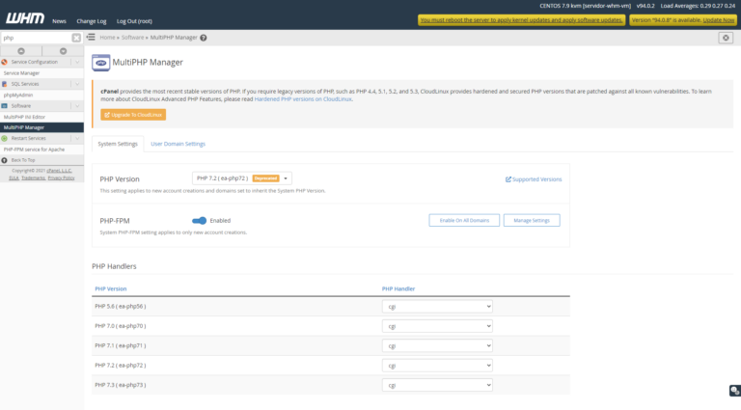The width and height of the screenshot is (741, 410).
Task: Open MultiPHP Manager help icon
Action: tap(204, 38)
